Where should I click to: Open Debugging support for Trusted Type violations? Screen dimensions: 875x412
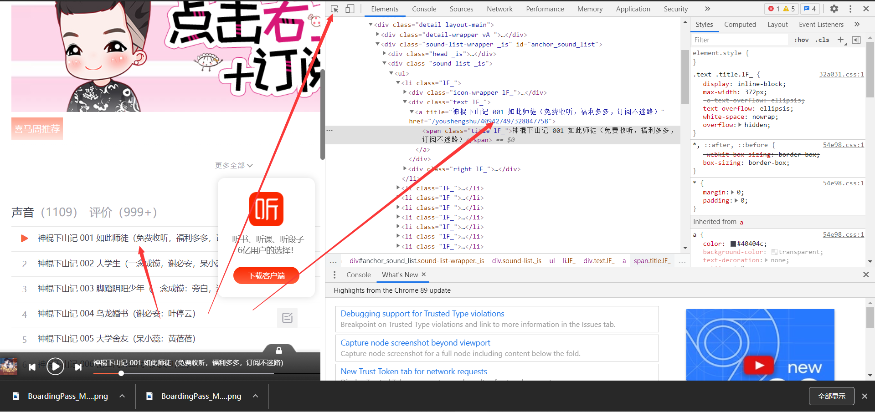422,313
